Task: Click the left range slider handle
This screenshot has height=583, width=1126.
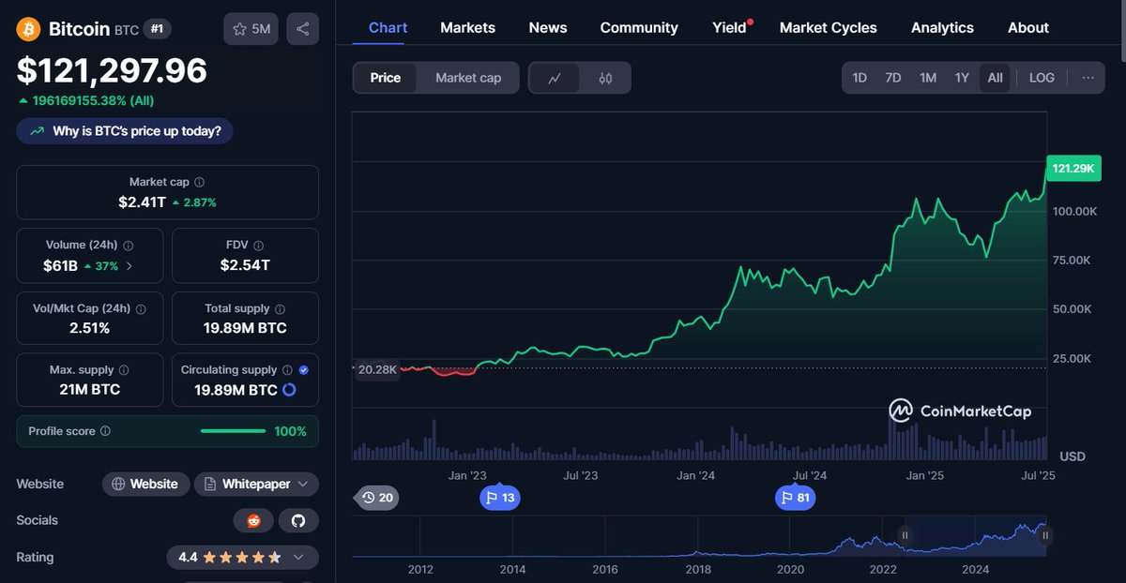Action: [x=905, y=535]
